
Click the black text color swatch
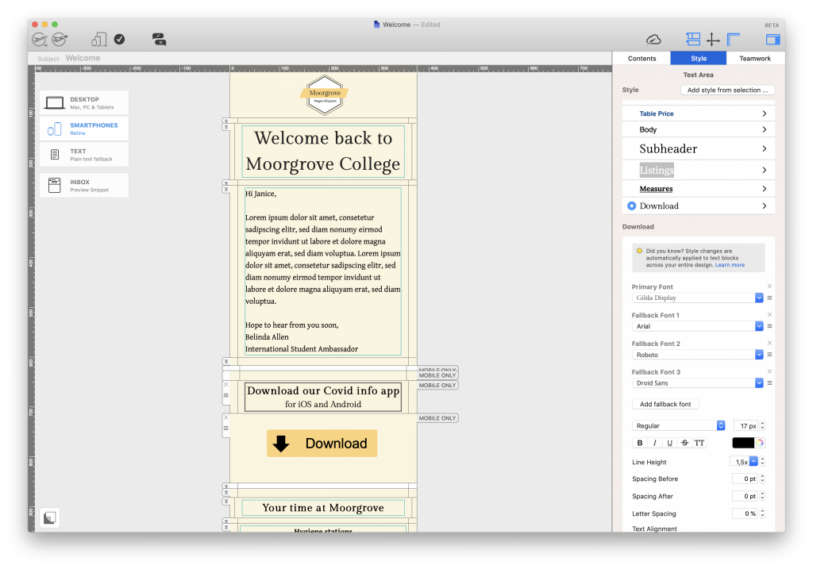coord(743,443)
